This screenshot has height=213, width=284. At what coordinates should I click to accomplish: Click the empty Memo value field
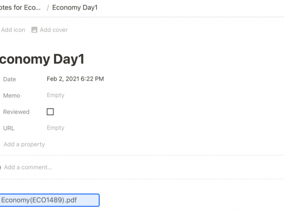[55, 95]
